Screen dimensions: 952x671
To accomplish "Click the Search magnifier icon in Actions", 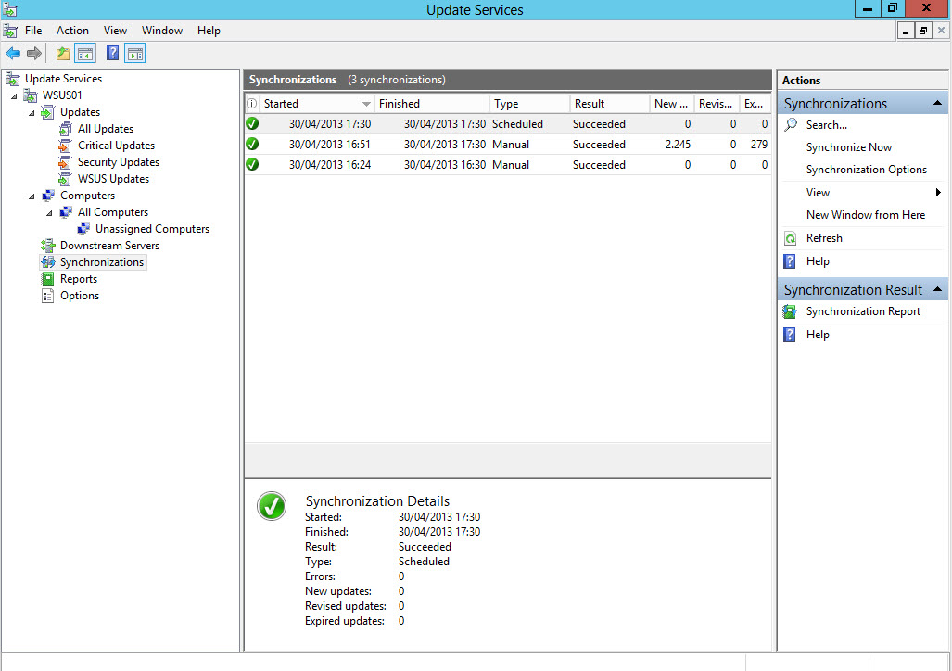I will [x=791, y=125].
